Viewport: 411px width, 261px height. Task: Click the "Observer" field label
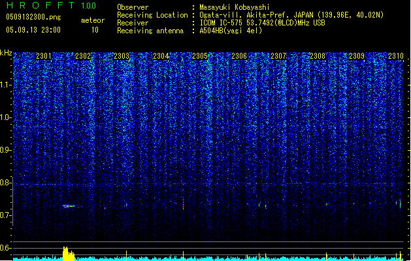(x=133, y=7)
